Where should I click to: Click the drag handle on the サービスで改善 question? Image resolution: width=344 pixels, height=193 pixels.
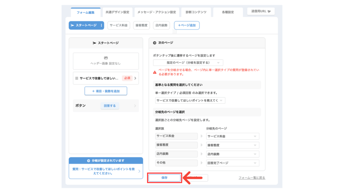pyautogui.click(x=77, y=78)
